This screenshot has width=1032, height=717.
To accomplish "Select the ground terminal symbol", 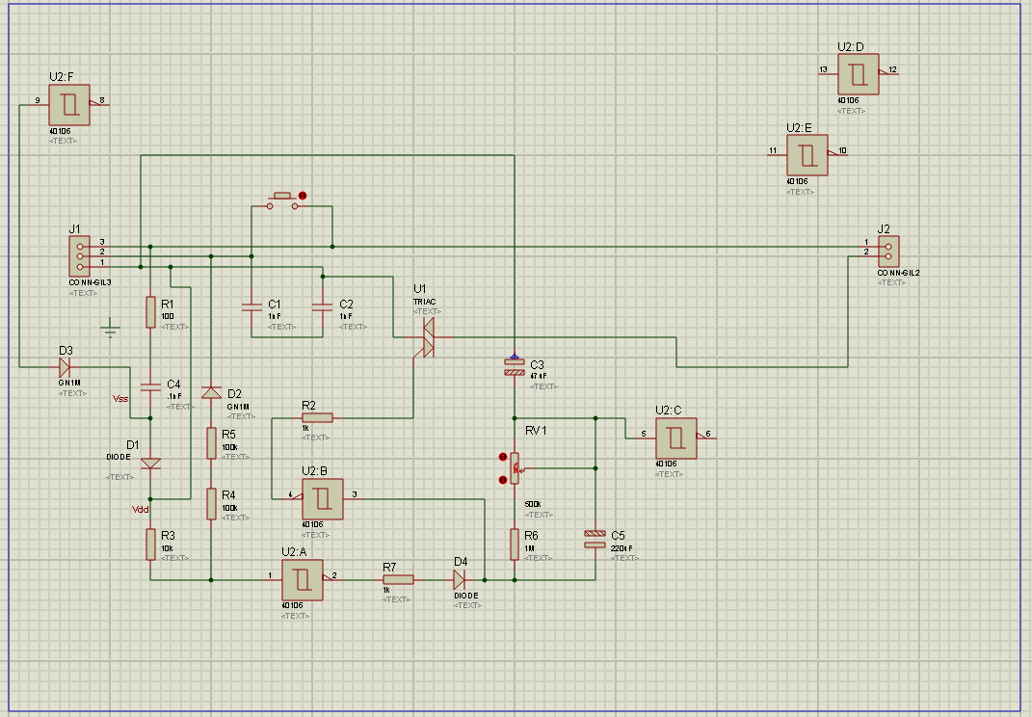I will point(110,328).
